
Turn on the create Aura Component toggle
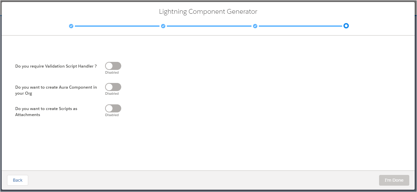(113, 87)
